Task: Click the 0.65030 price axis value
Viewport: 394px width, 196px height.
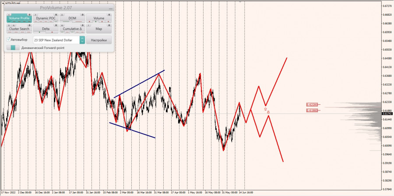Action: (387, 49)
